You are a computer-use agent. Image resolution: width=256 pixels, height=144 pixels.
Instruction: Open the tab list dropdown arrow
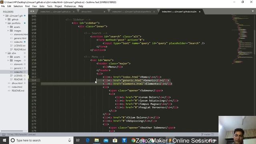[x=253, y=11]
